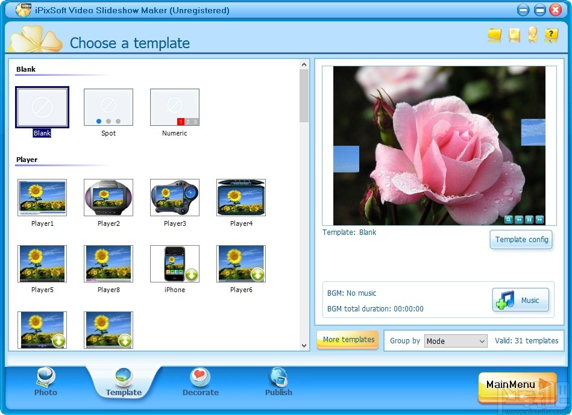The image size is (572, 415).
Task: Open a project using the folder icon
Action: coord(494,36)
